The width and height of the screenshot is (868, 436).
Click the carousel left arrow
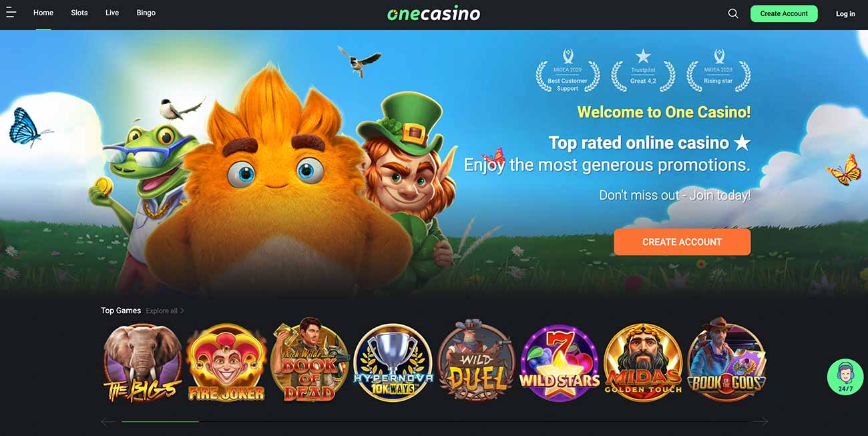[107, 421]
